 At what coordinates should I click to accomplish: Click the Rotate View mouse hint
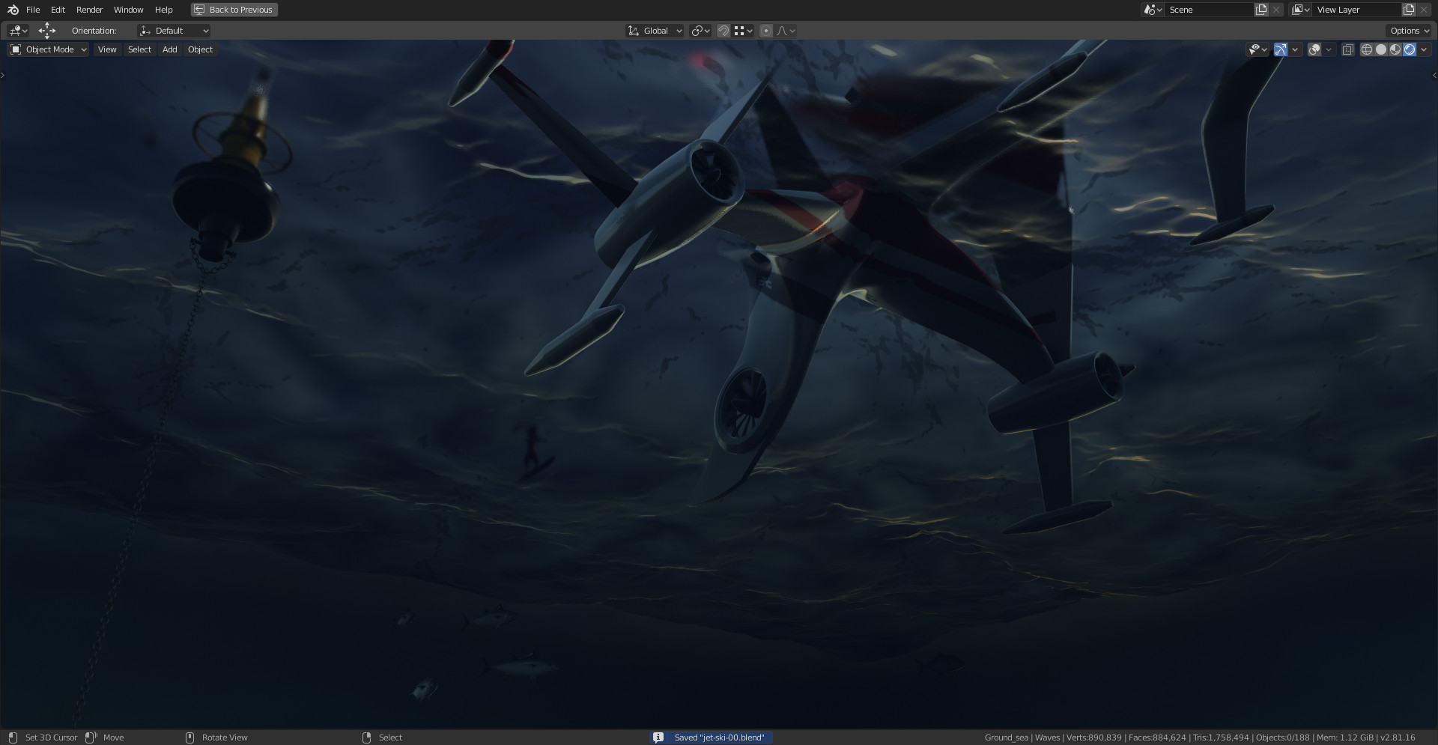225,738
